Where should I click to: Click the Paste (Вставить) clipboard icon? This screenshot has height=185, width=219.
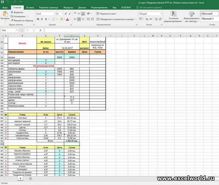pos(5,14)
